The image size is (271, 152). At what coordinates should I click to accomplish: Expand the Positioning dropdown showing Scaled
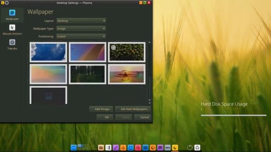point(81,36)
